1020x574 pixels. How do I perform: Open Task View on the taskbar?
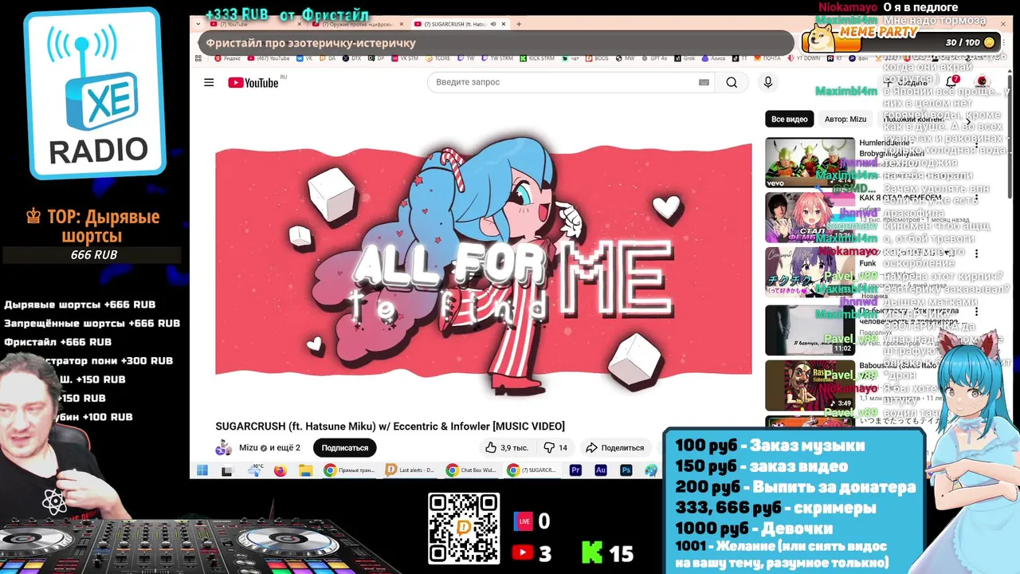point(227,470)
